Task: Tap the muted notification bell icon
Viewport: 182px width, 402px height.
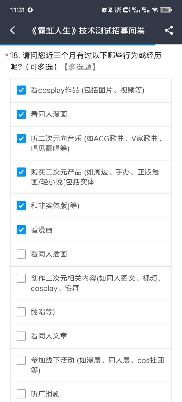Action: [x=110, y=10]
